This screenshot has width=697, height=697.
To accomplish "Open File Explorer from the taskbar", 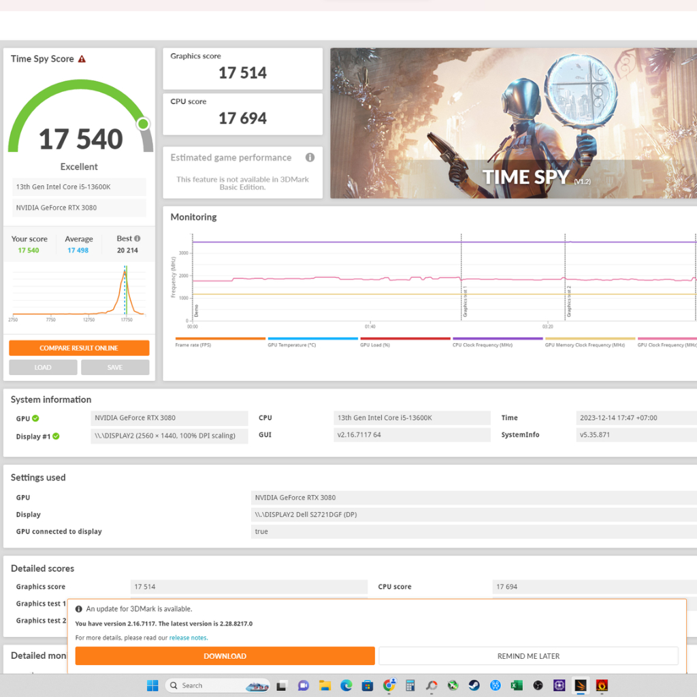I will coord(325,685).
